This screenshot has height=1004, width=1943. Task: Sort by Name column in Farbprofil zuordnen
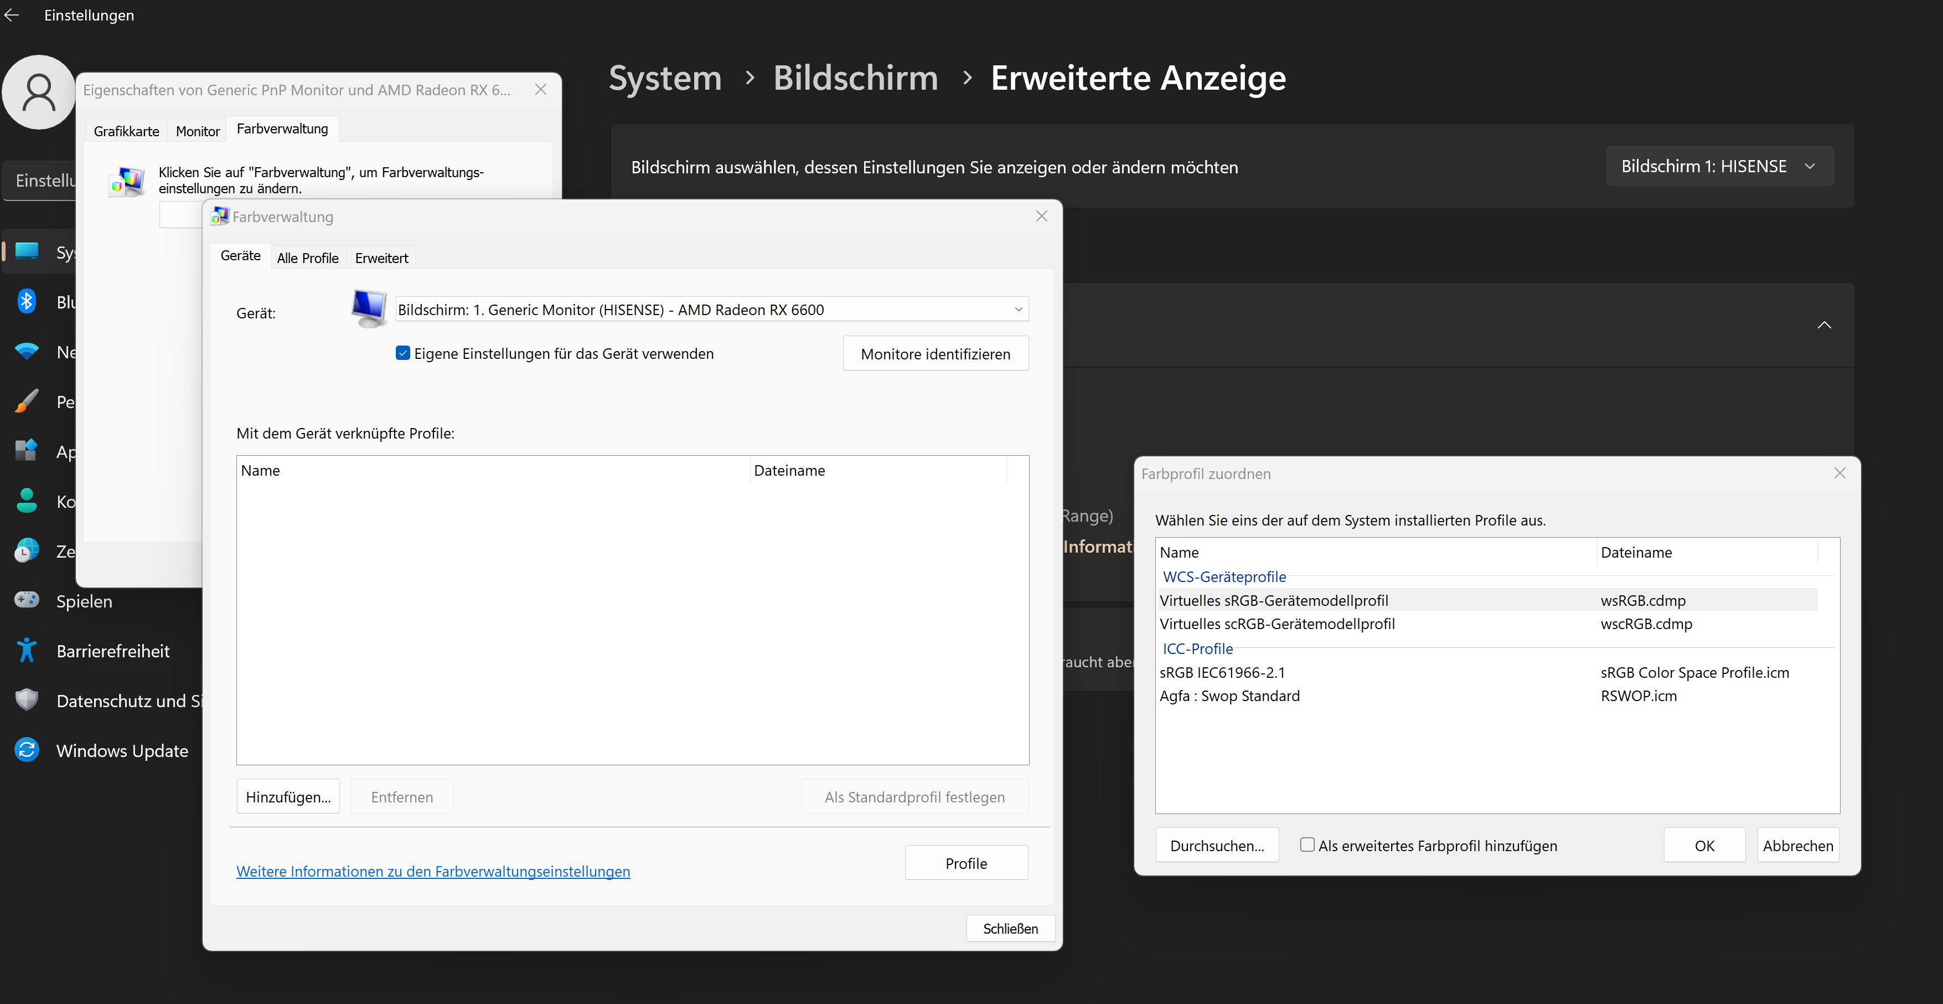[1377, 552]
